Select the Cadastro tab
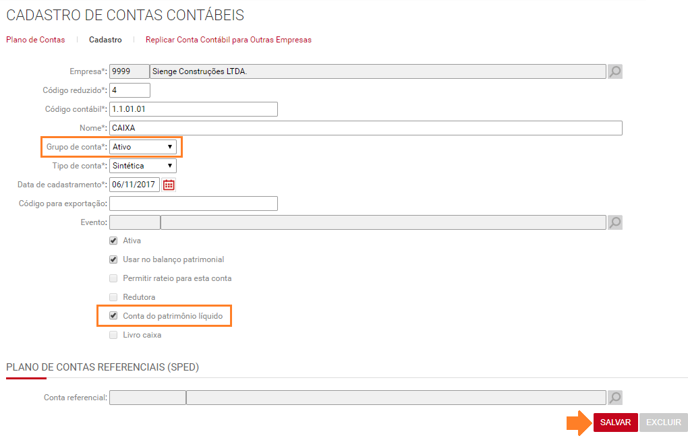 coord(105,40)
